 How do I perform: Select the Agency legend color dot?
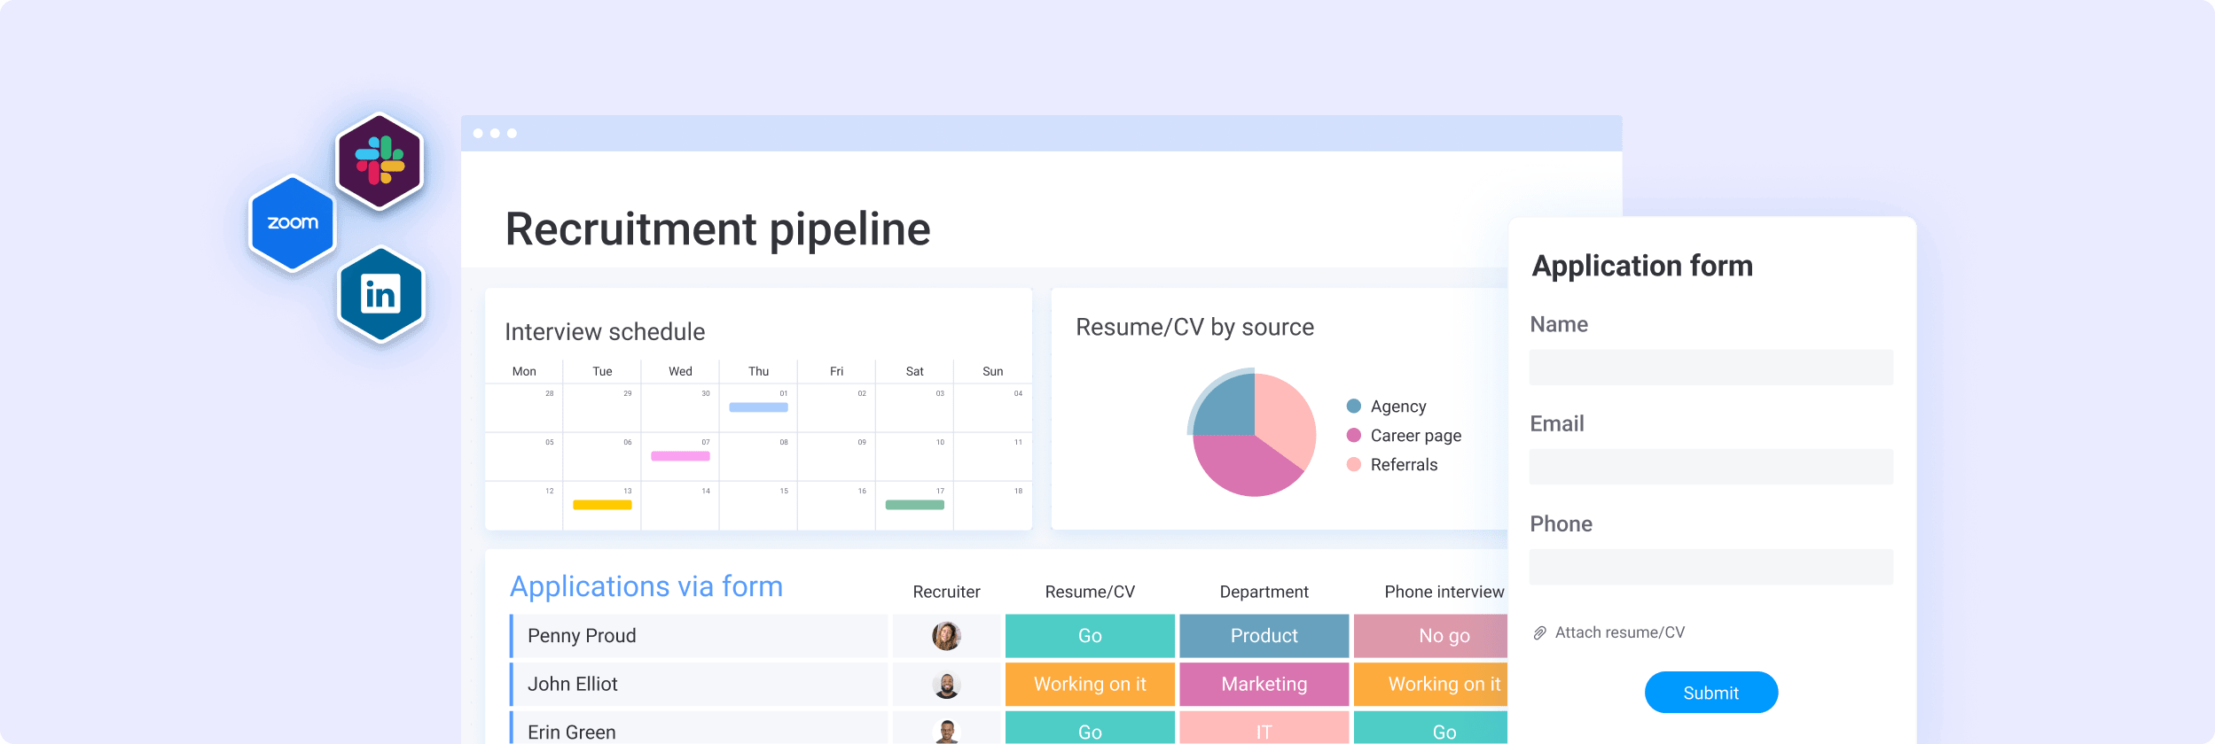(x=1353, y=406)
